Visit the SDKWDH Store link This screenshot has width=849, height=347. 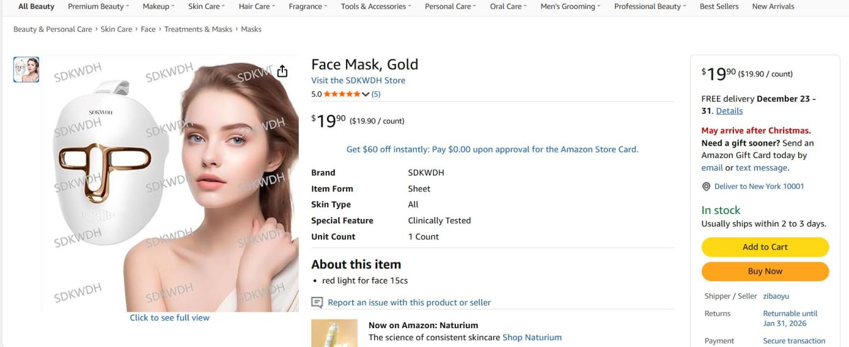pyautogui.click(x=358, y=80)
